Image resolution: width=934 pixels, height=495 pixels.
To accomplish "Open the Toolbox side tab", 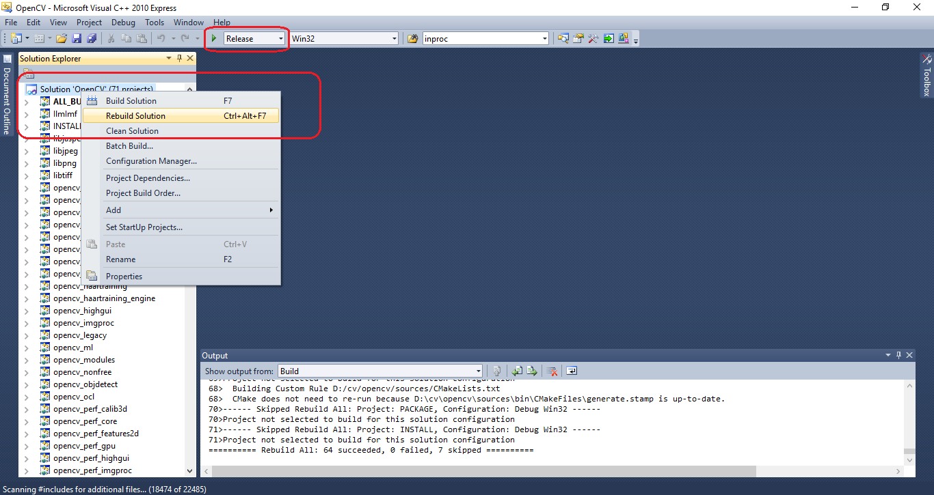I will click(926, 76).
